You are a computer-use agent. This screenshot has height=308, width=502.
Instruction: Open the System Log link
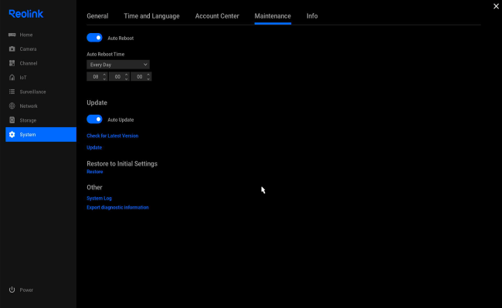tap(99, 198)
